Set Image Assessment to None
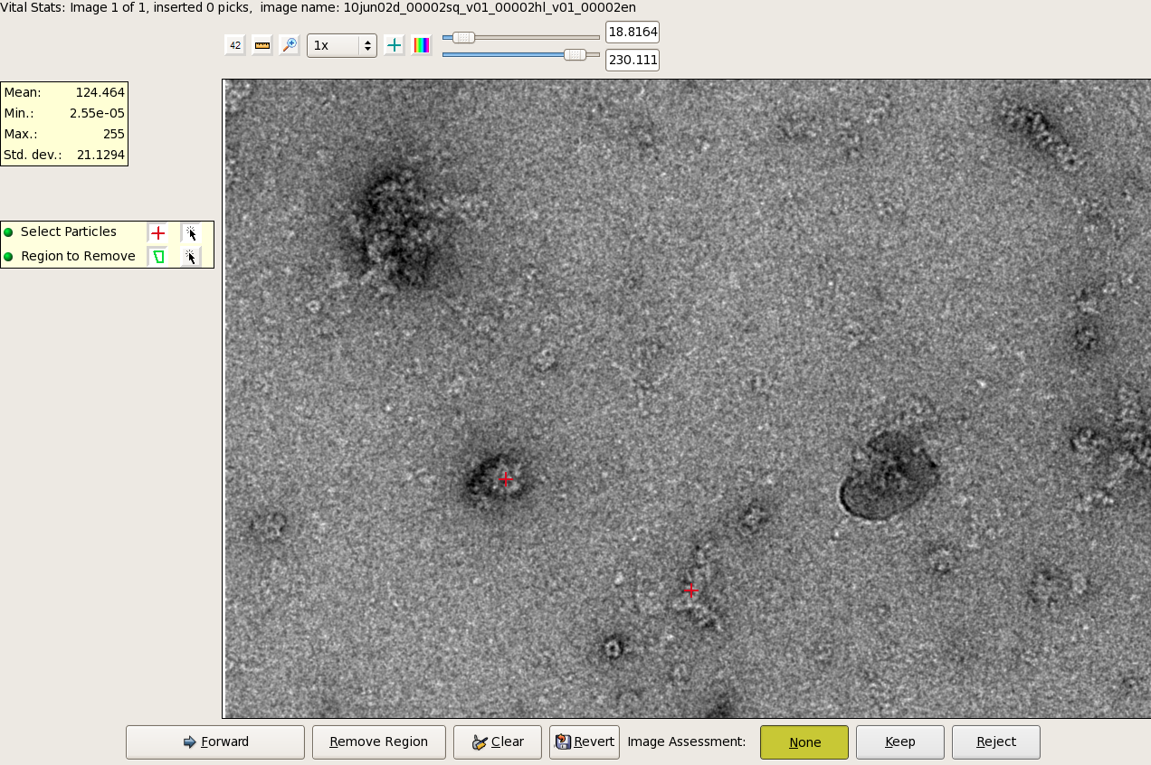The width and height of the screenshot is (1151, 765). [804, 742]
